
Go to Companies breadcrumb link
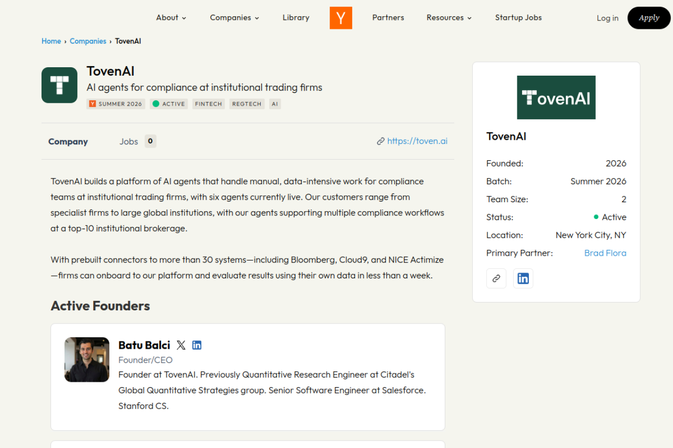click(x=88, y=41)
